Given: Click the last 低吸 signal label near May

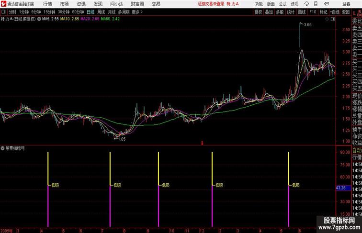Looking at the screenshot, I should click(296, 185).
